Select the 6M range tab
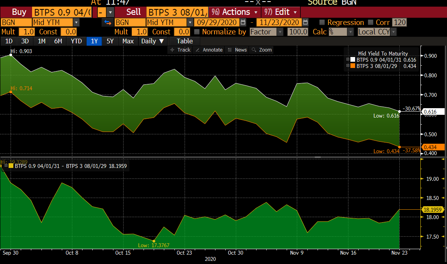Screen dimensions: 447x264 (58, 41)
